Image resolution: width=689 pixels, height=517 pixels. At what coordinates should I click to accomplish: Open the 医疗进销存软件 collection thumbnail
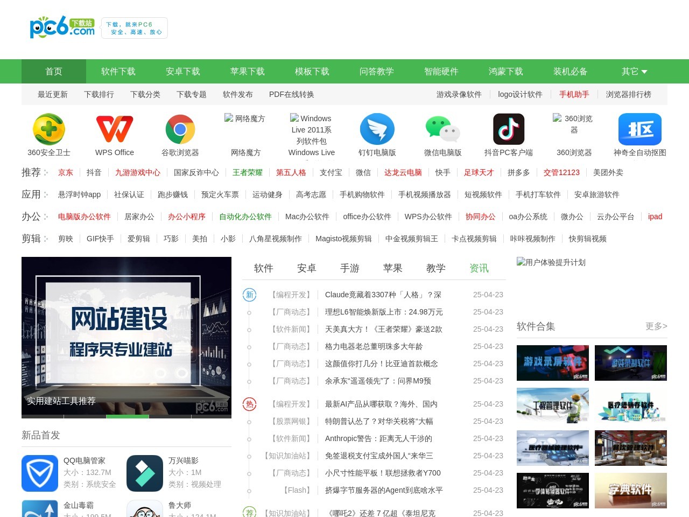coord(631,406)
